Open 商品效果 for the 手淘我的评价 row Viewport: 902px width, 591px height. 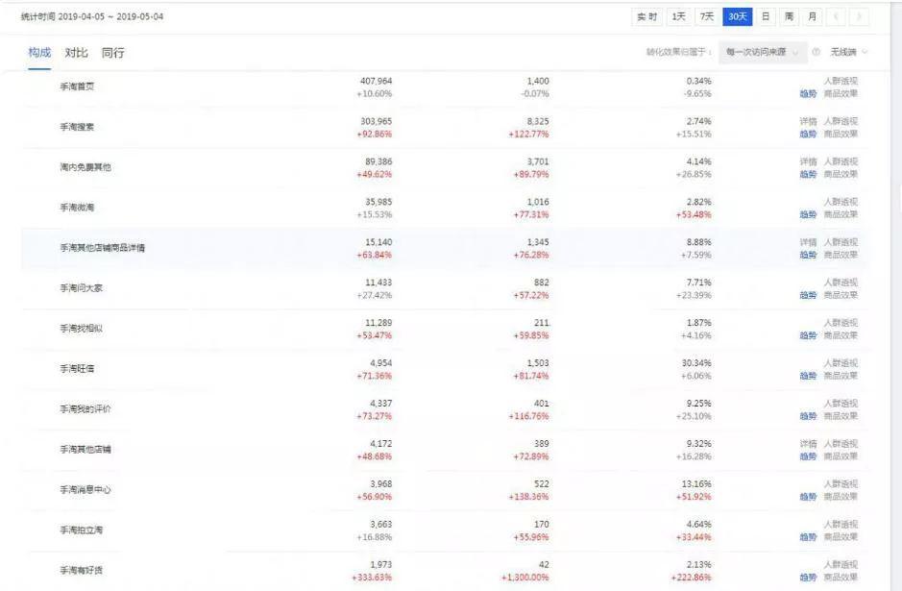(x=841, y=416)
